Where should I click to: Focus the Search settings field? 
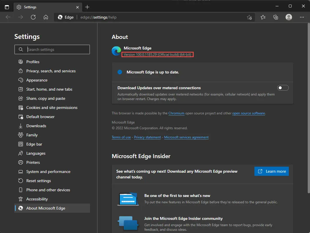tap(52, 49)
